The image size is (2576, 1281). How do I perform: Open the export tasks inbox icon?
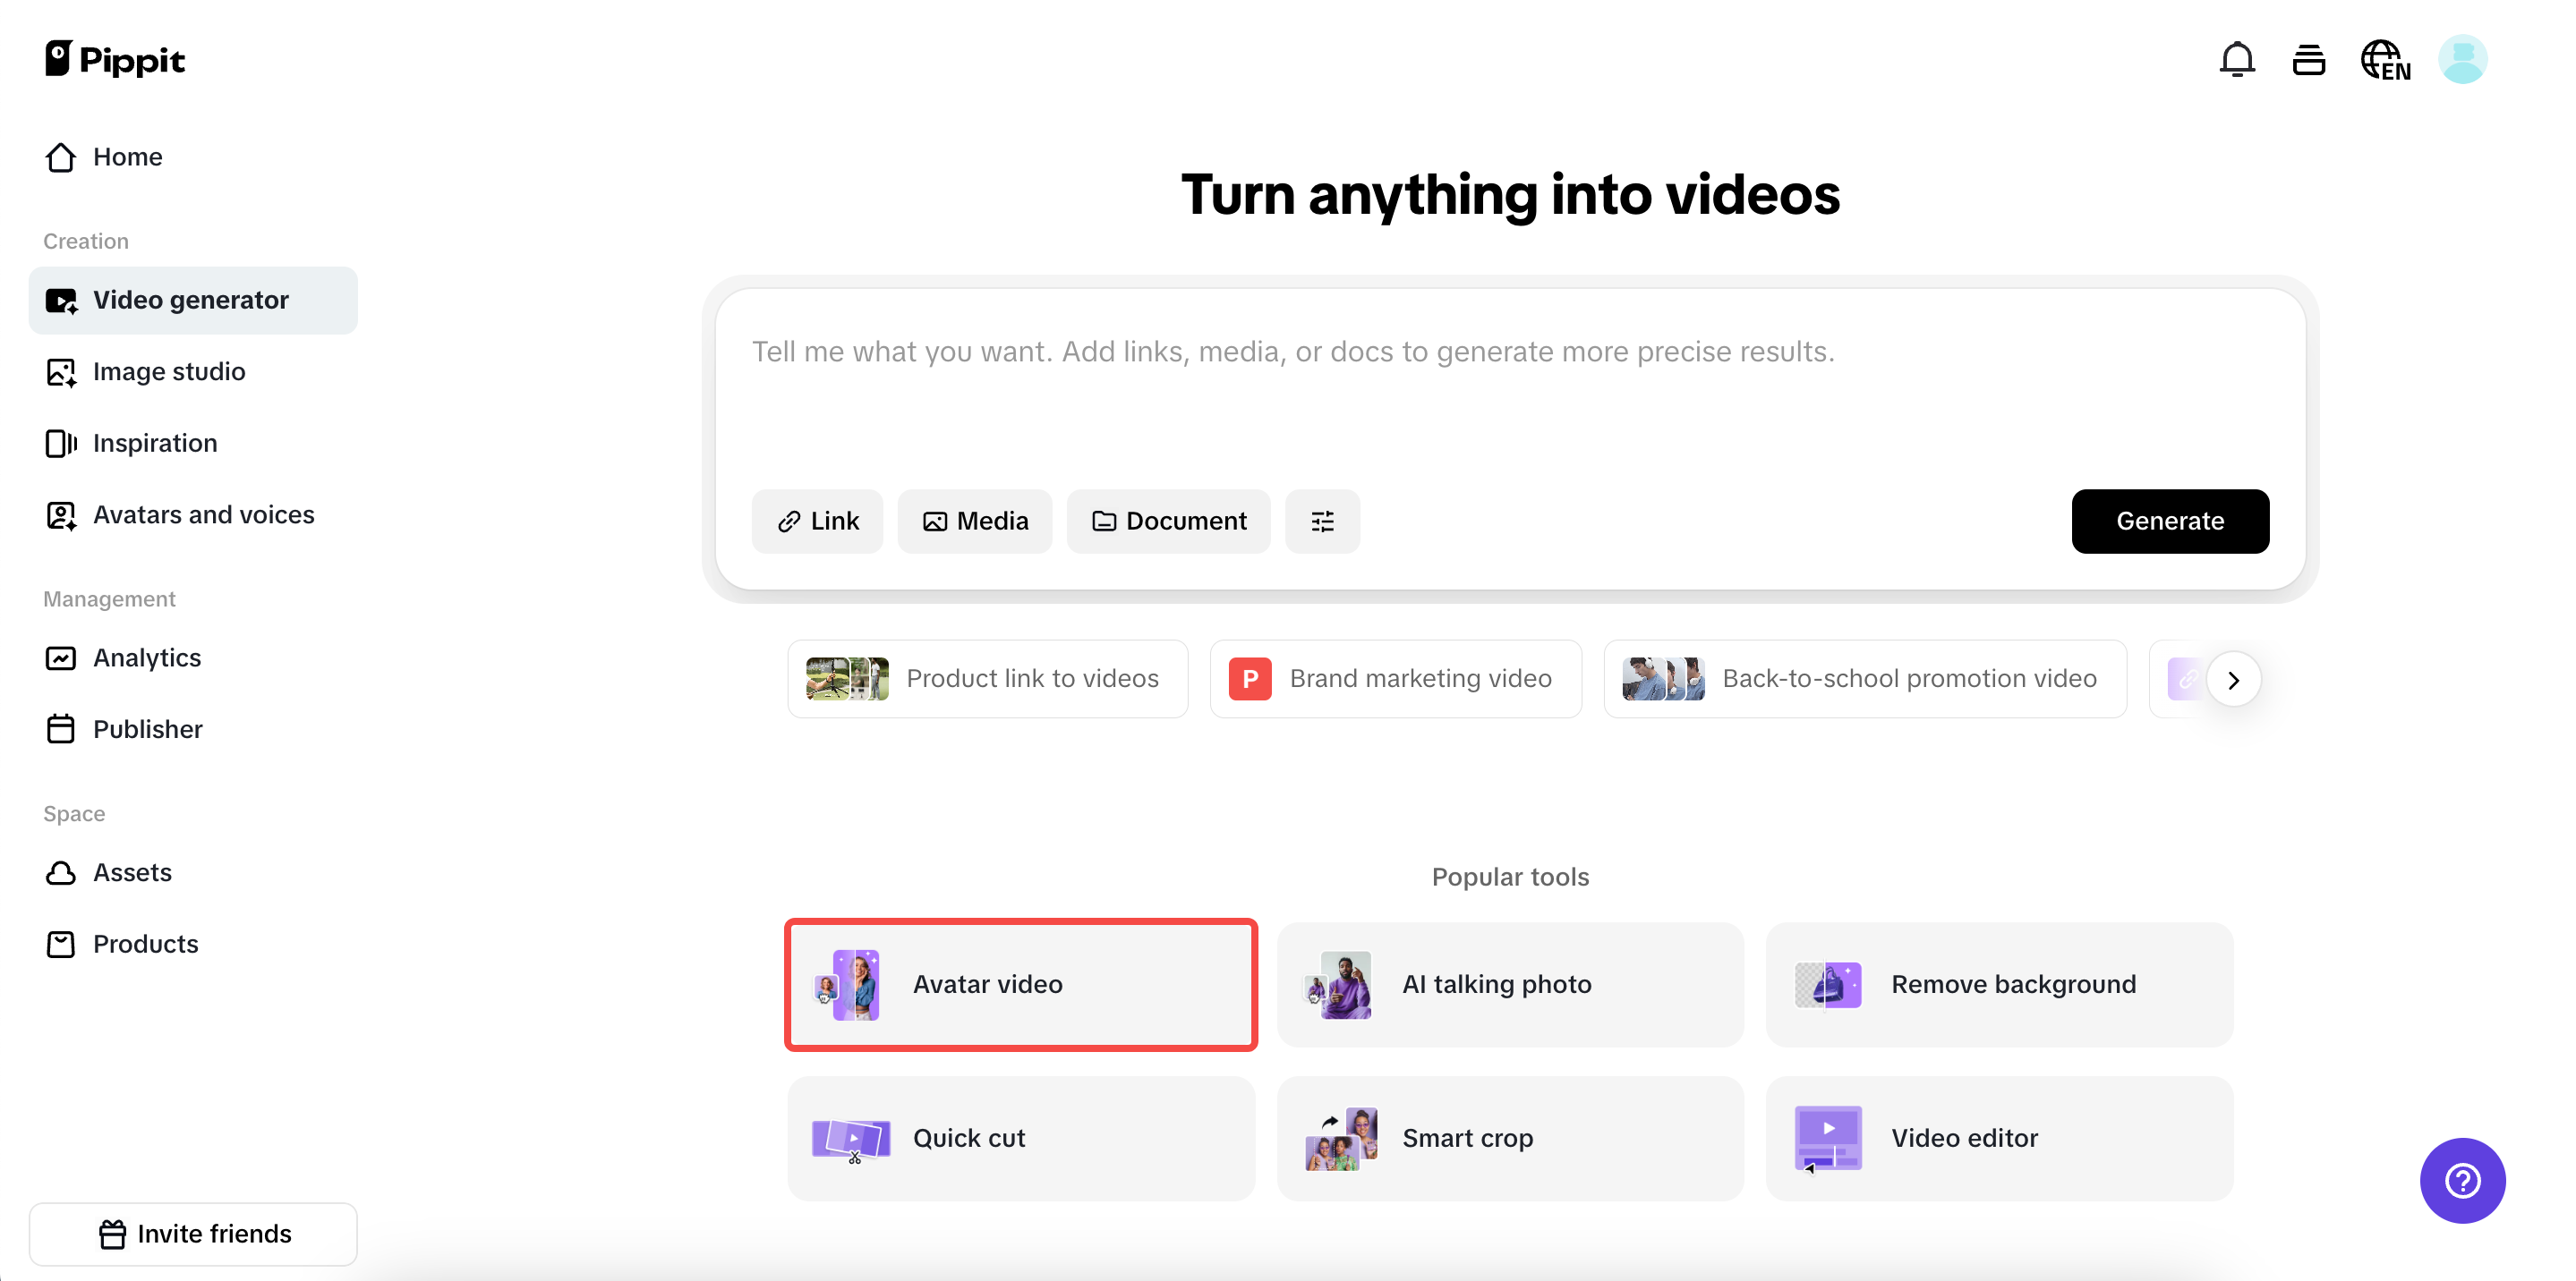click(2310, 59)
